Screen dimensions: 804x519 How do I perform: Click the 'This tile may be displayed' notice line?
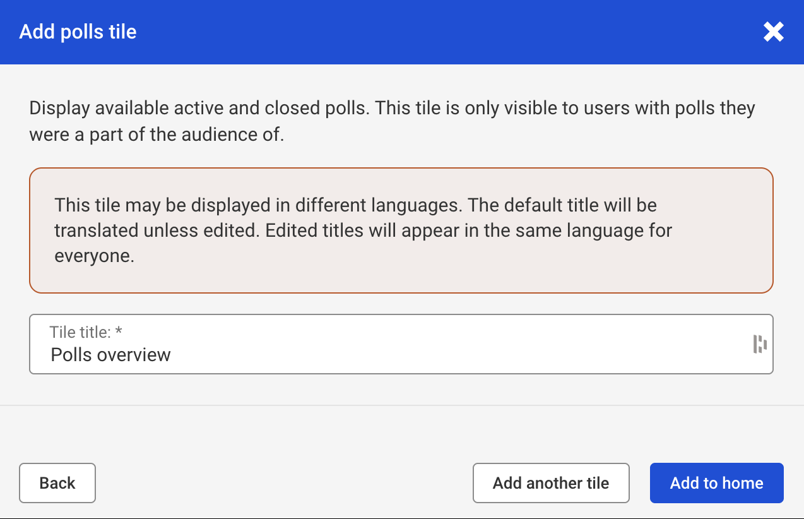coord(355,205)
